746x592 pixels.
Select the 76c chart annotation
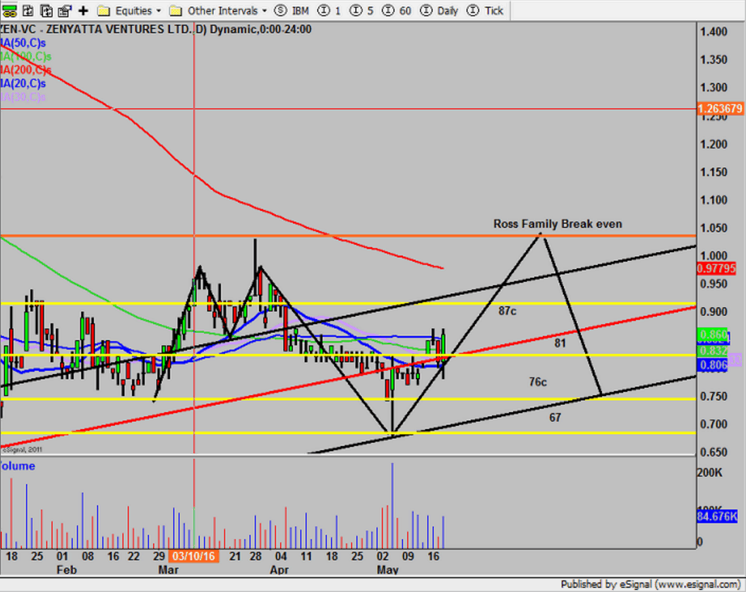538,382
